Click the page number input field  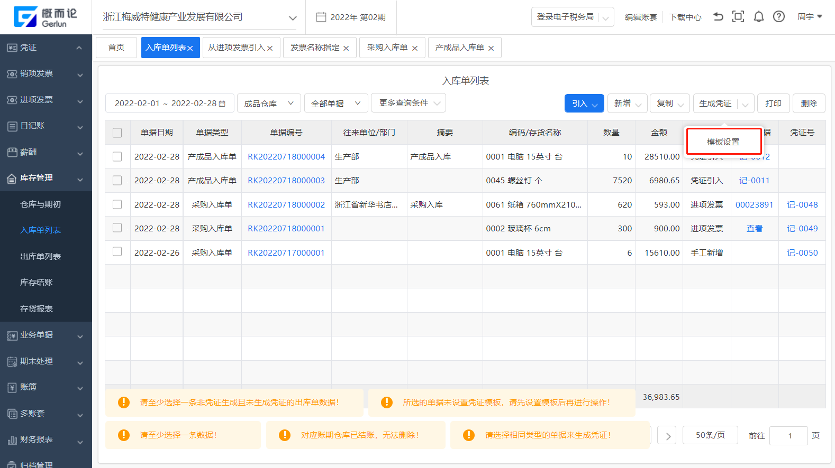(788, 436)
